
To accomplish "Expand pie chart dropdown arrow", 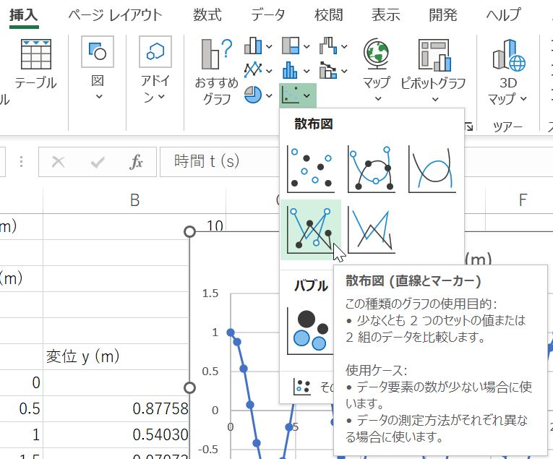I will point(269,95).
